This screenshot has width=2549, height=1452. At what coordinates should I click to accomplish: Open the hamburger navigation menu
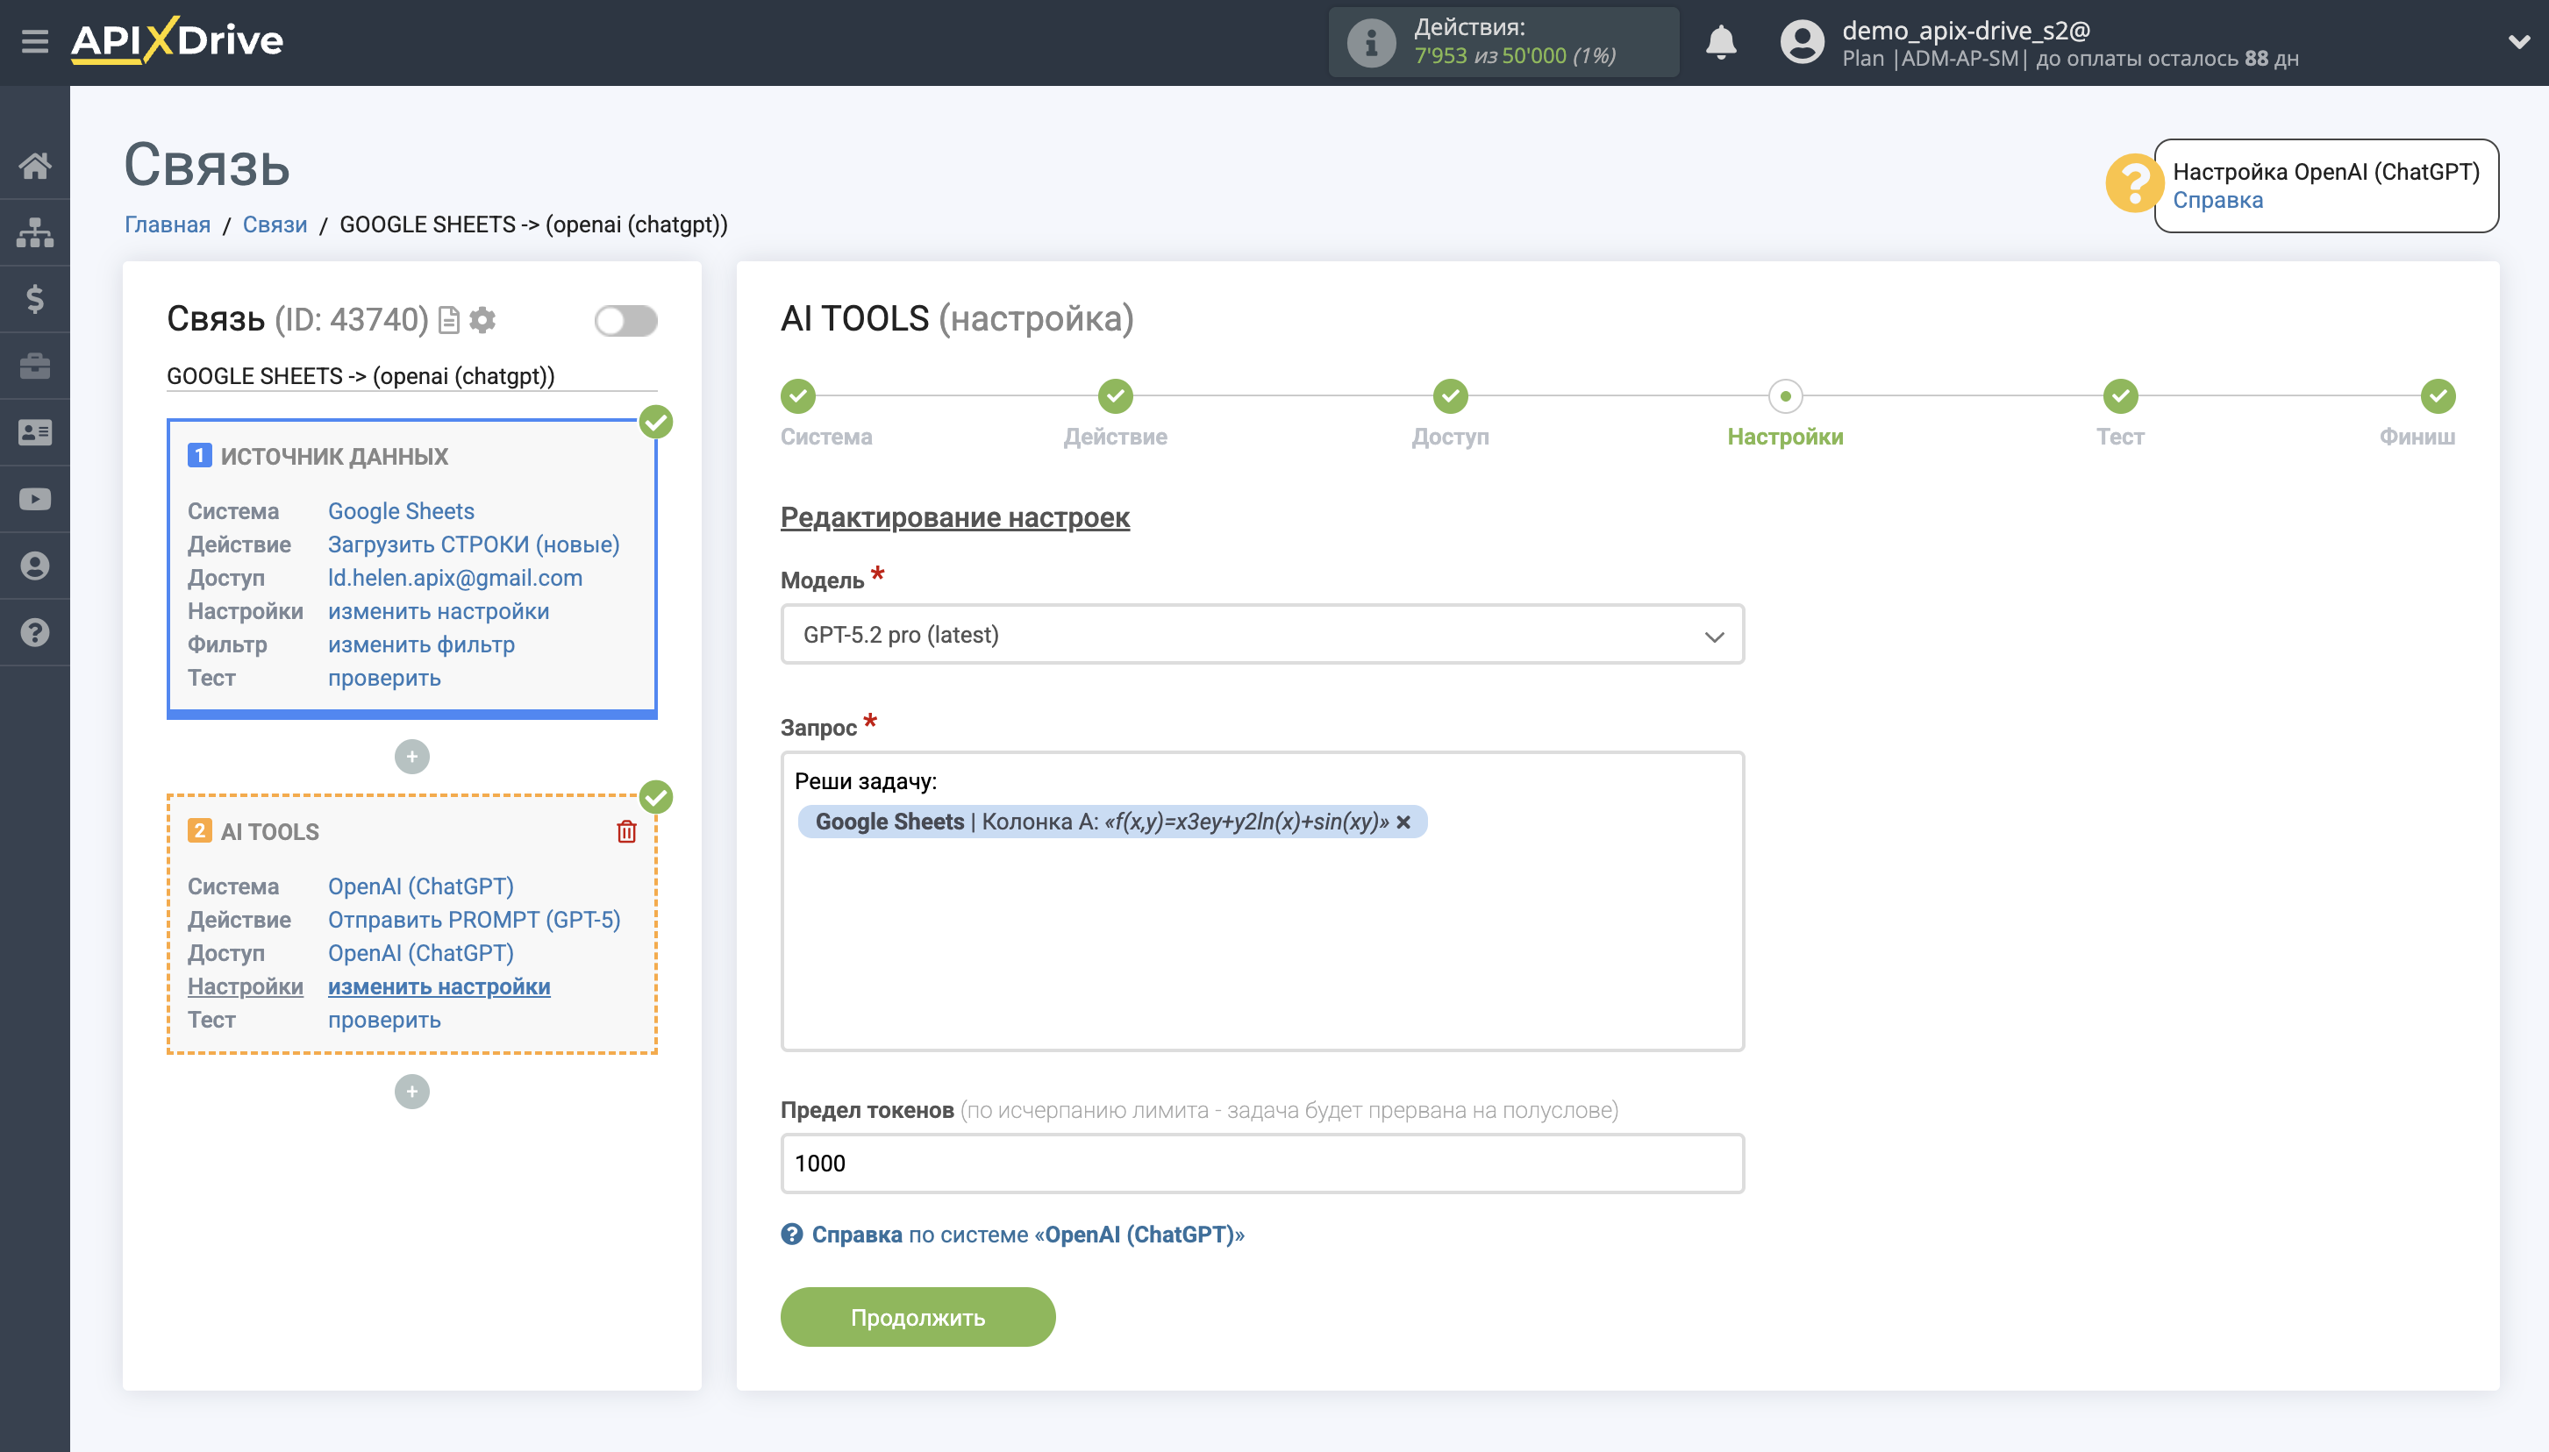point(35,39)
